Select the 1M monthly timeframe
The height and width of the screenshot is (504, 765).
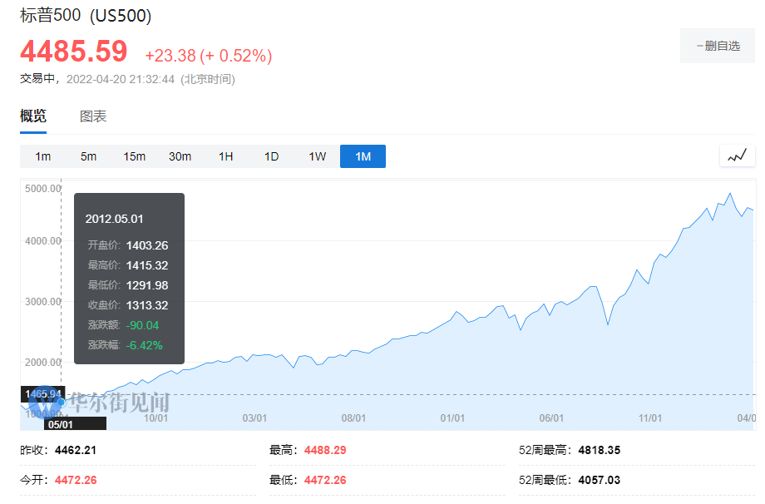tap(363, 156)
